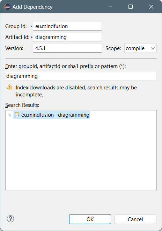
Task: Maximize the Add Dependency window
Action: click(131, 7)
